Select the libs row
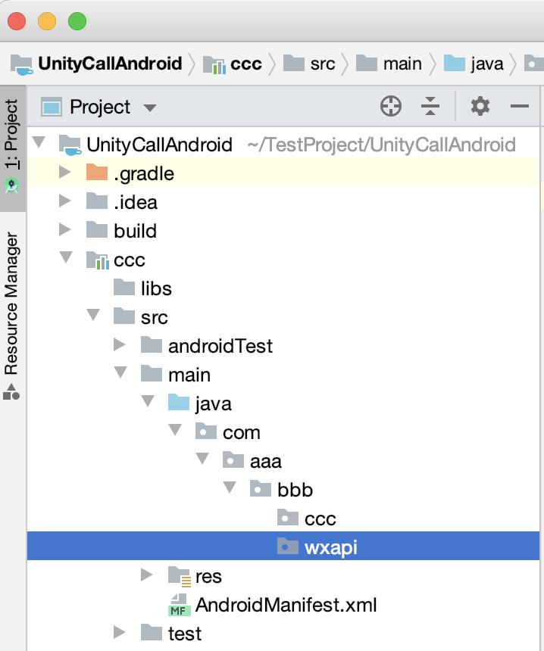The image size is (544, 651). click(x=283, y=288)
